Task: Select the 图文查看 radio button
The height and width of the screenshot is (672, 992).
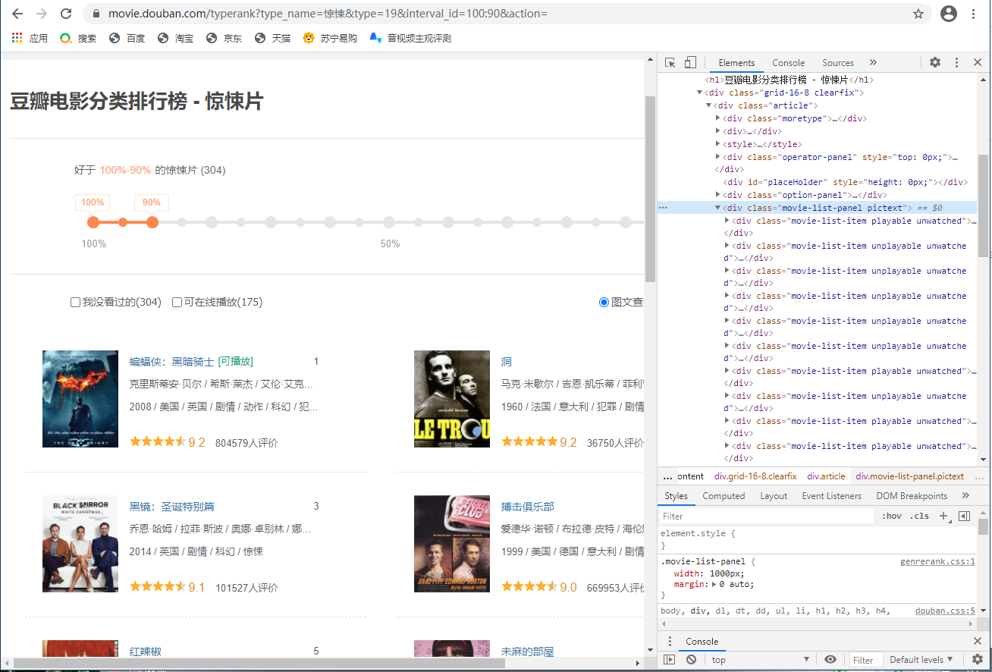Action: (604, 302)
